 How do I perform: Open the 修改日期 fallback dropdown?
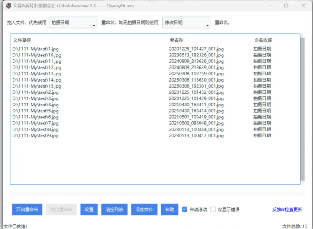click(x=186, y=23)
